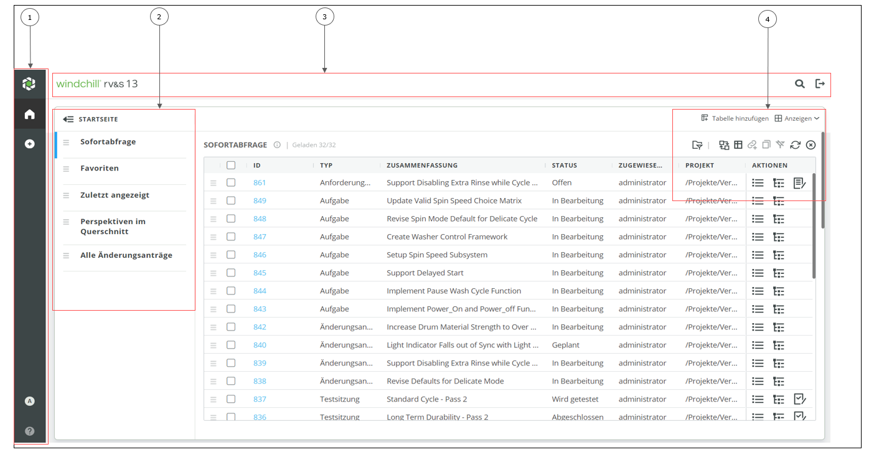Open the user account avatar icon

pyautogui.click(x=29, y=401)
